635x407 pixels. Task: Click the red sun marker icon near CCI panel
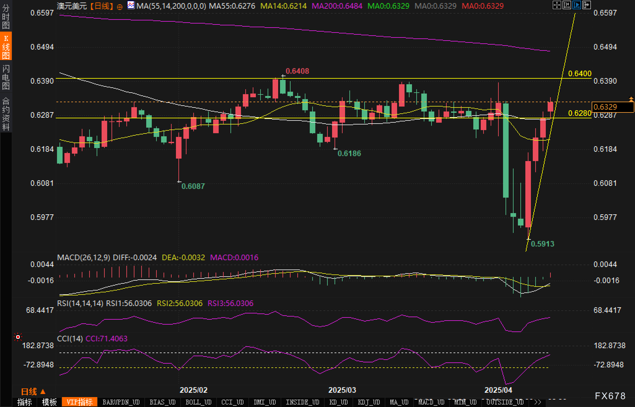pyautogui.click(x=18, y=337)
